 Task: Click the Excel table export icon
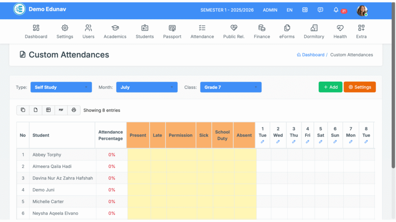(48, 110)
